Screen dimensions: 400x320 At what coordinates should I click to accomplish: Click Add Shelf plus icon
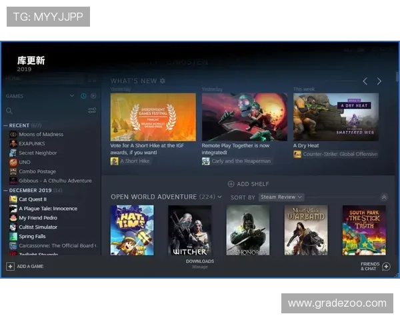pos(231,184)
